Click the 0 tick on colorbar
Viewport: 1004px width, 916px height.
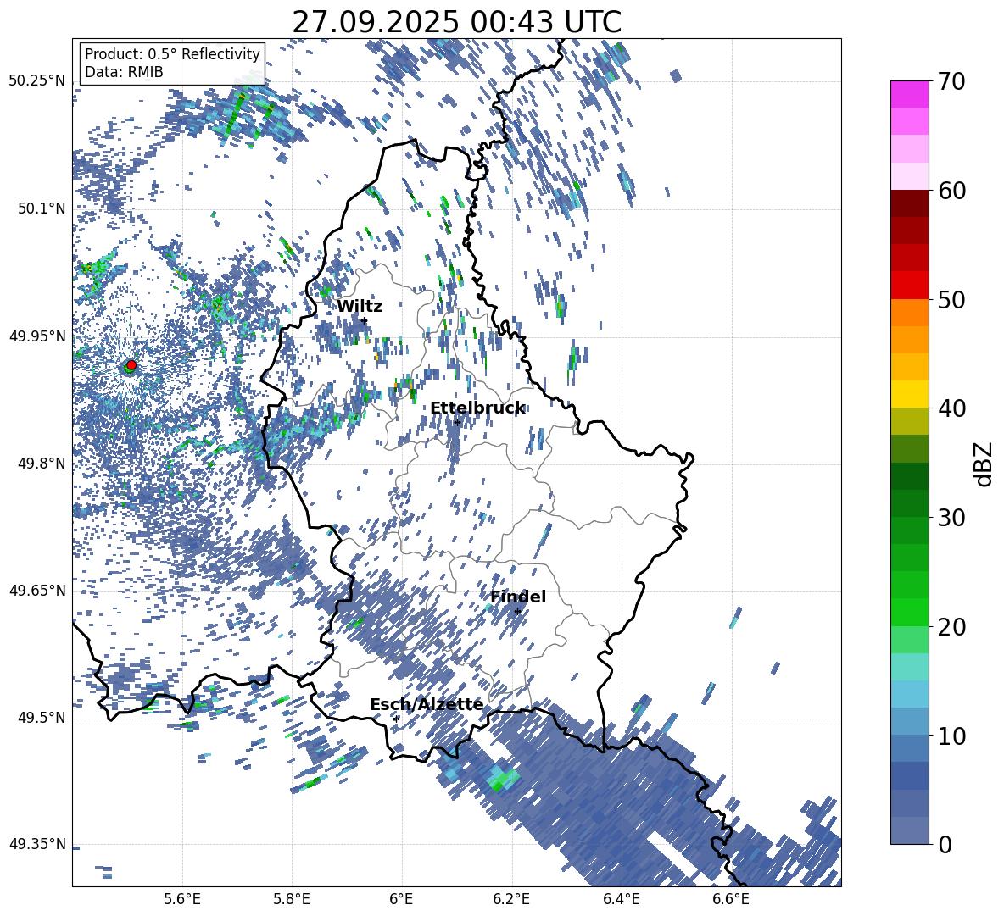pos(945,844)
